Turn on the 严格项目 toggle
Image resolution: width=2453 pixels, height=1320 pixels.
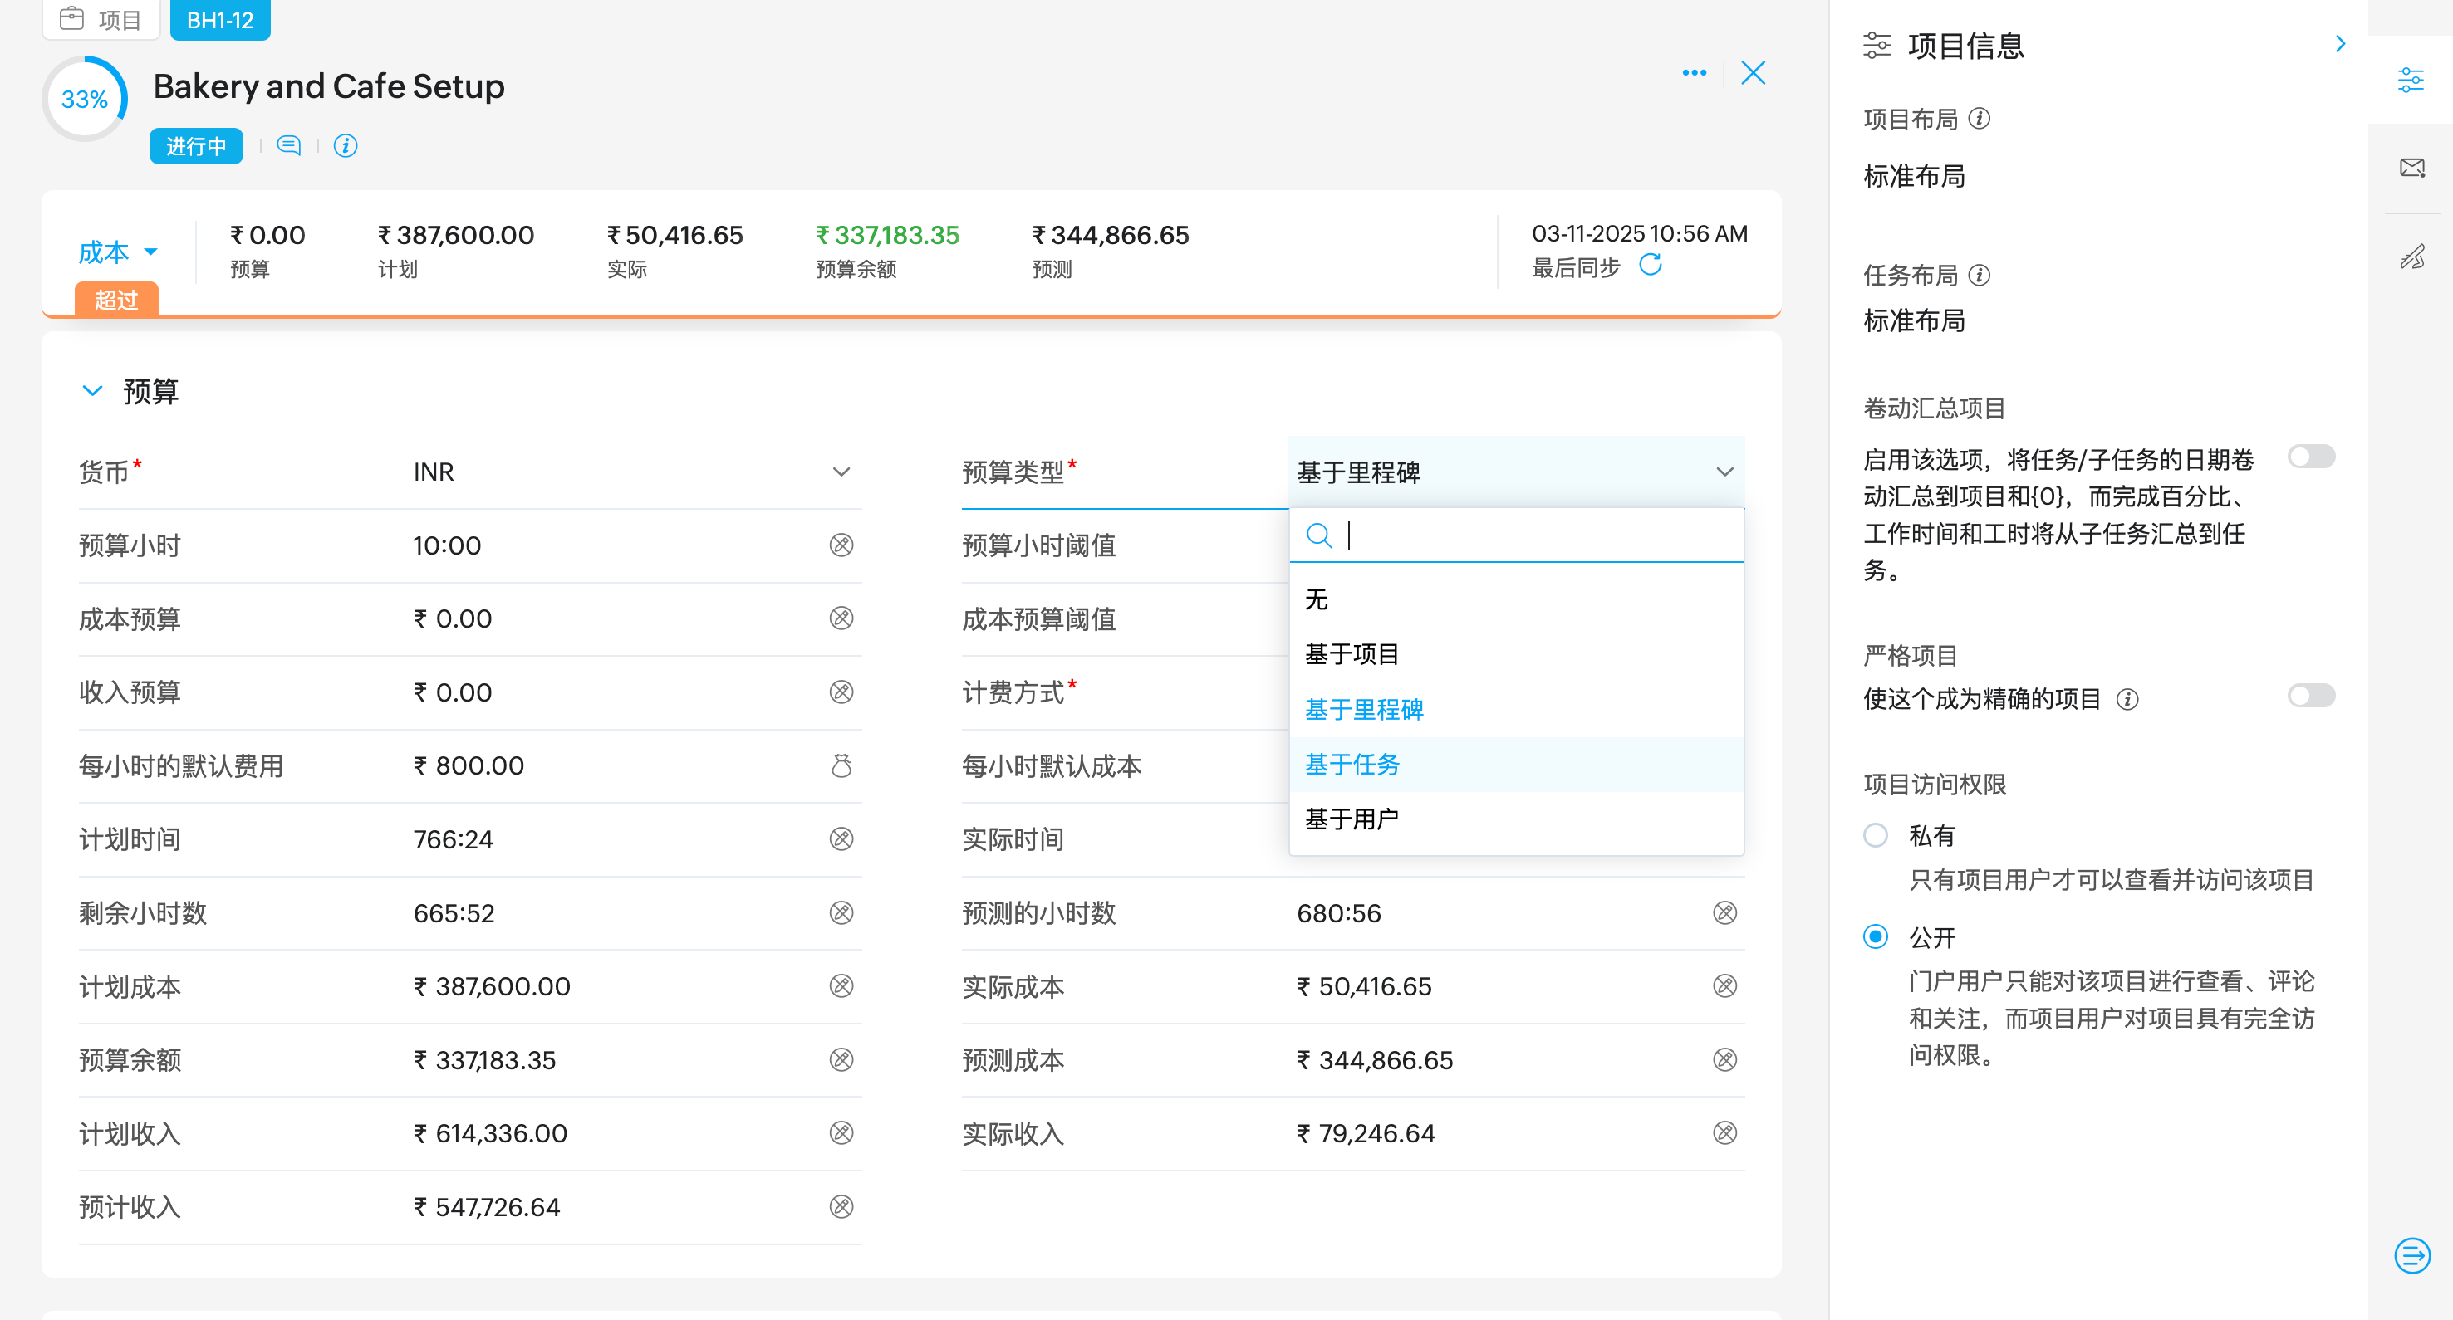point(2311,696)
